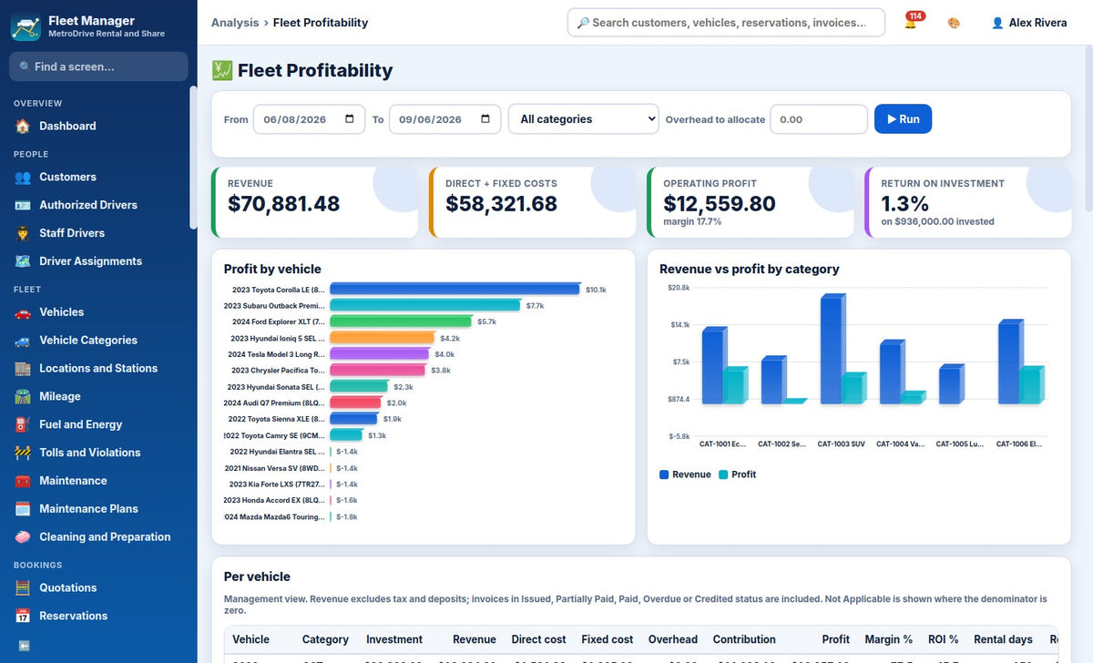Image resolution: width=1093 pixels, height=663 pixels.
Task: Sort by the Vehicle column header
Action: 250,639
